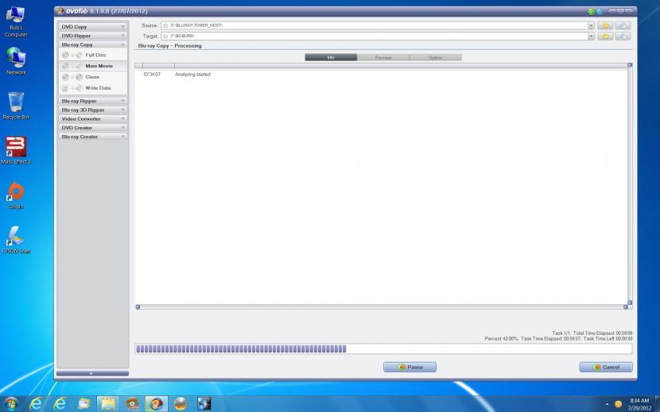The height and width of the screenshot is (412, 660).
Task: Choose the Write Data mode
Action: (x=93, y=88)
